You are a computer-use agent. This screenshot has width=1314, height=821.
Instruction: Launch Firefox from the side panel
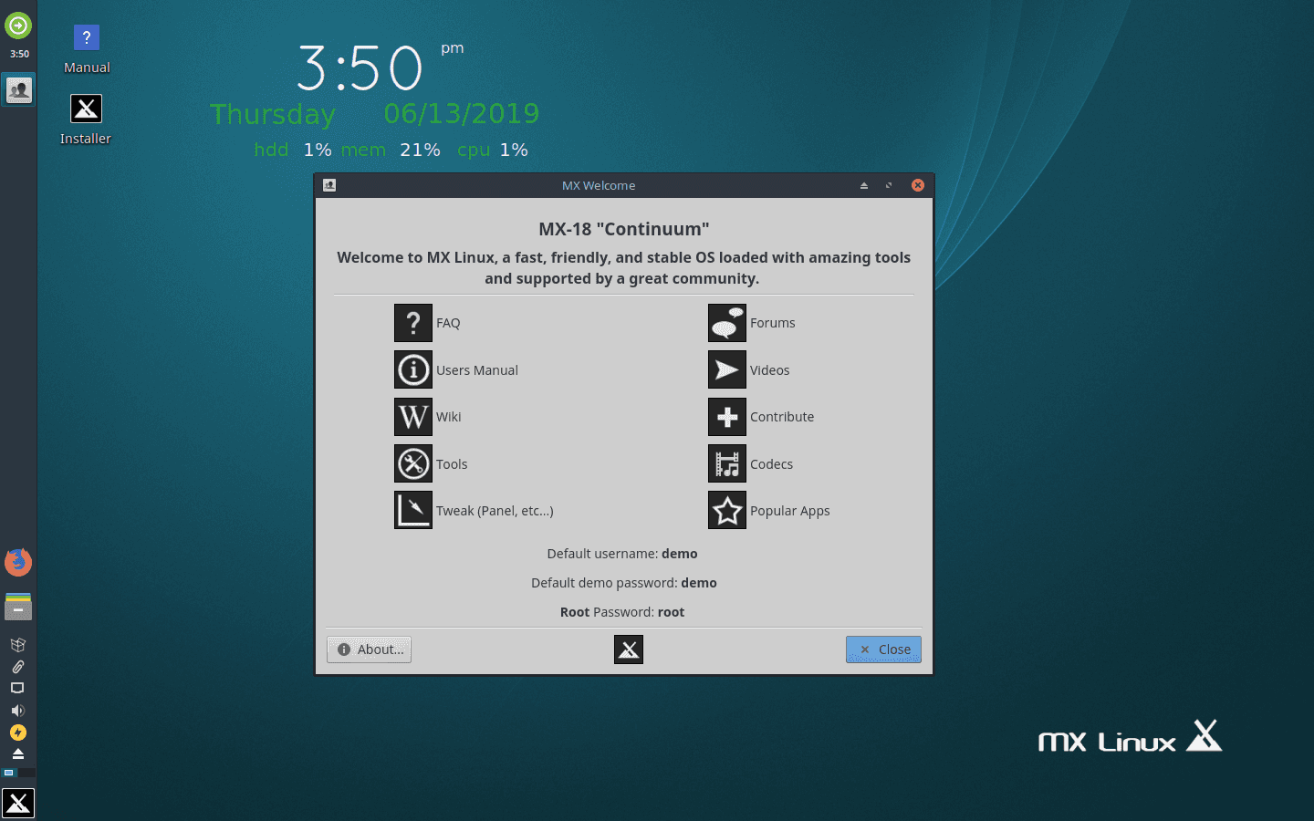pyautogui.click(x=18, y=562)
